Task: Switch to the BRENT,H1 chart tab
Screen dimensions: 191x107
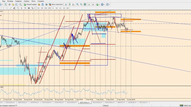Action: (x=121, y=103)
